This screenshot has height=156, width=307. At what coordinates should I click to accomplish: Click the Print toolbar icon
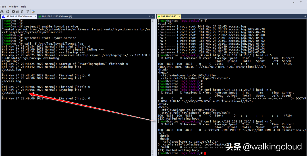tap(8, 12)
